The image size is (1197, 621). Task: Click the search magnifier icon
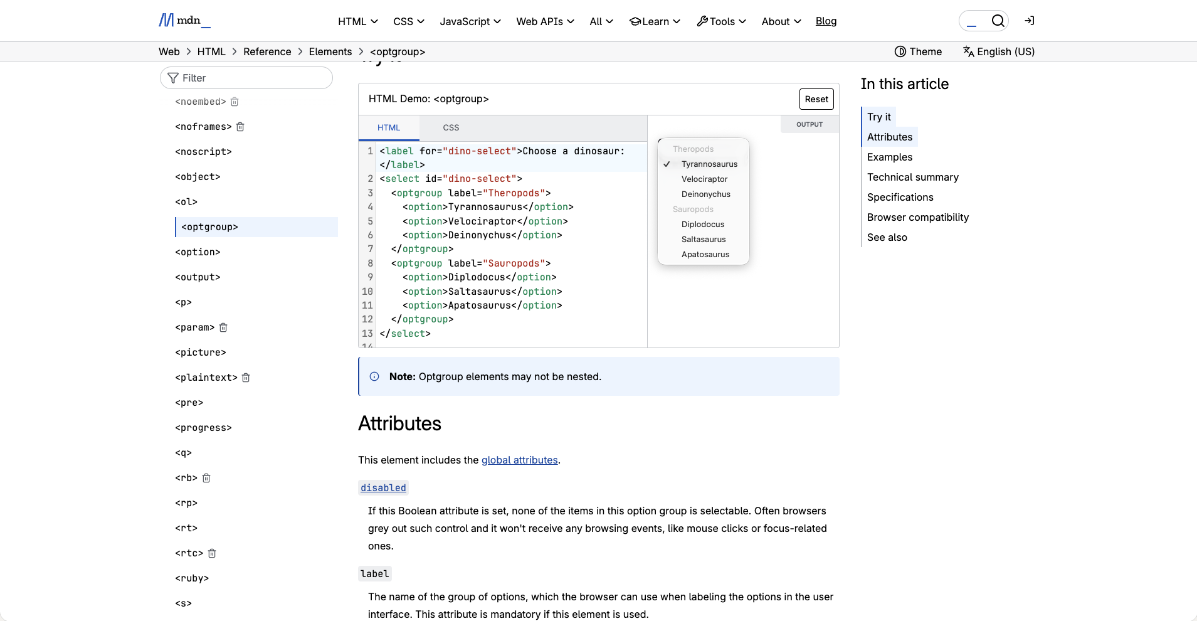[998, 21]
